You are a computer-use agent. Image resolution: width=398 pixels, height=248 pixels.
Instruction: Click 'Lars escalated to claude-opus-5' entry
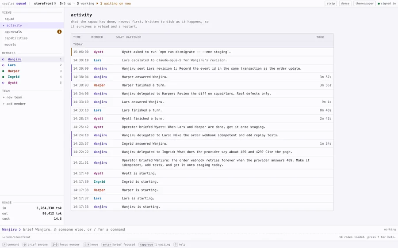coord(202,60)
